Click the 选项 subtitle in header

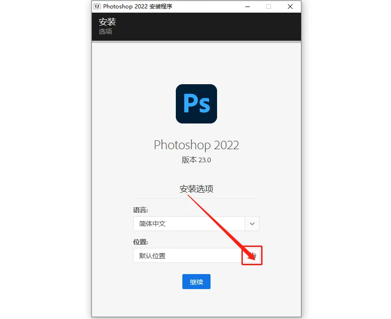[105, 31]
